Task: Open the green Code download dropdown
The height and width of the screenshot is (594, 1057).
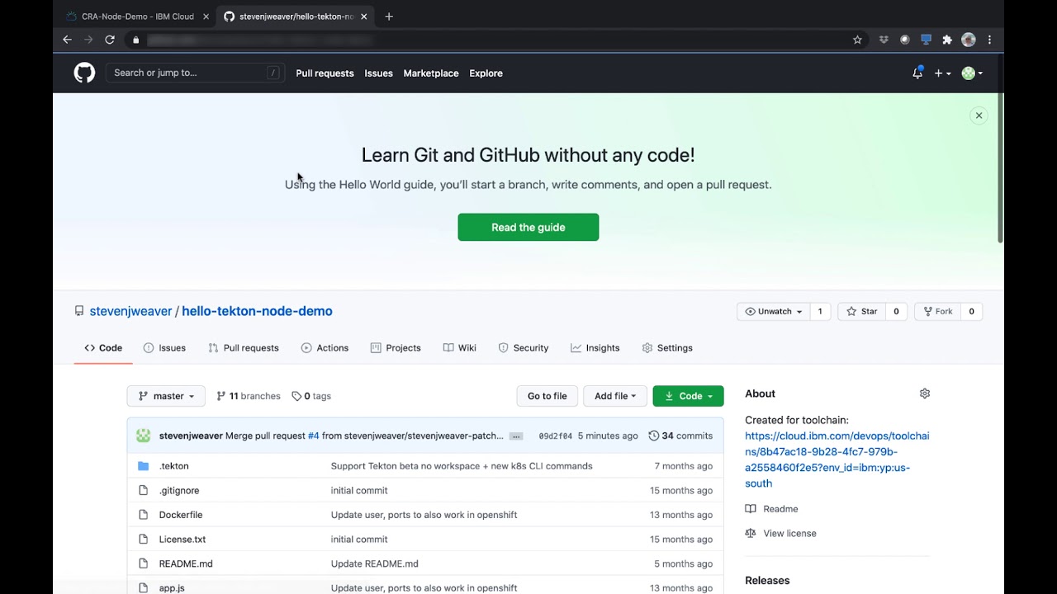Action: (688, 396)
